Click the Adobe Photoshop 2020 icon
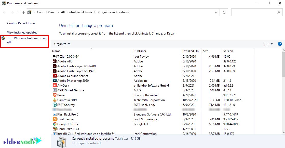 click(x=54, y=80)
